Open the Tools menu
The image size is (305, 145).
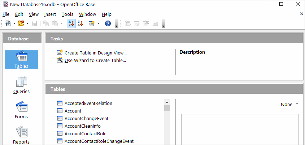click(x=67, y=14)
